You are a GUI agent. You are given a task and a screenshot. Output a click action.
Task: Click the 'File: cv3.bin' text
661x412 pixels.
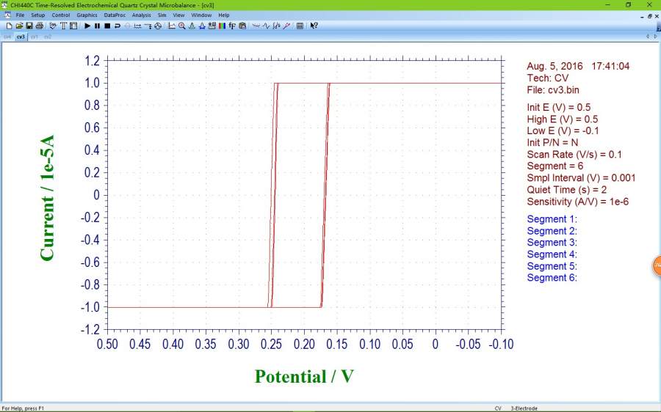pos(552,90)
